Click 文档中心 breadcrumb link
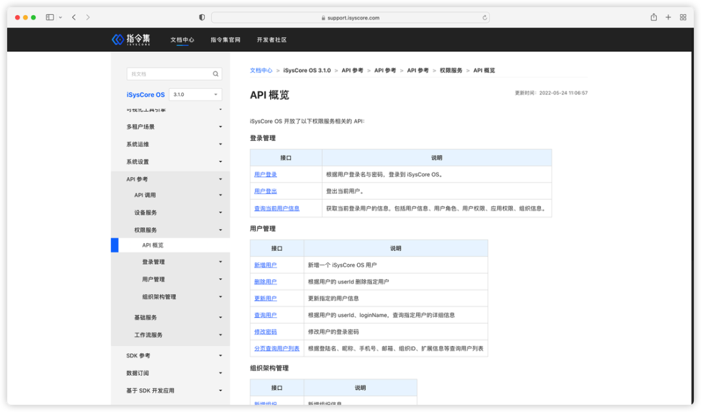Image resolution: width=701 pixels, height=412 pixels. point(261,71)
